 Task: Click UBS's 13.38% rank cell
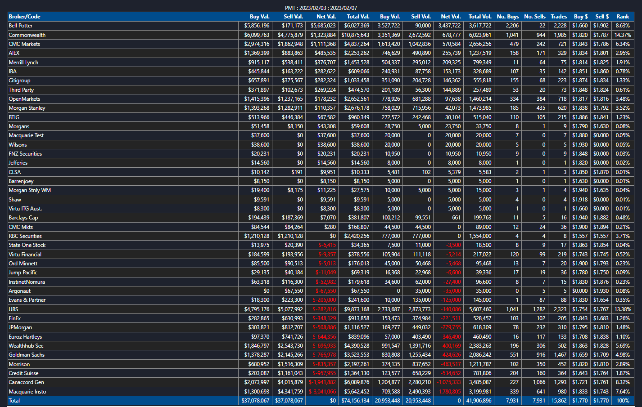click(623, 309)
